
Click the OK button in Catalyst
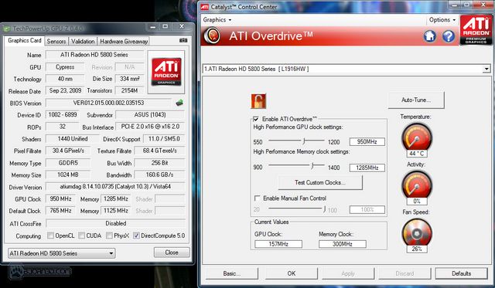(x=292, y=273)
